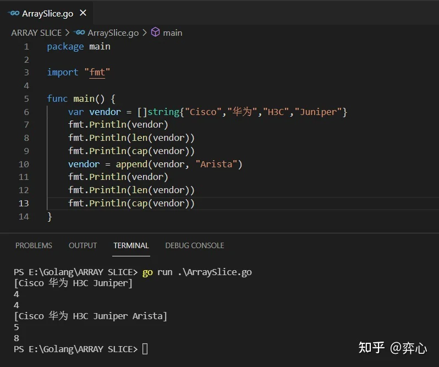Click the "Juniper" string literal in code
This screenshot has width=439, height=367.
[x=319, y=112]
